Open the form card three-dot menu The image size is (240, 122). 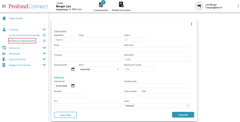click(x=191, y=24)
